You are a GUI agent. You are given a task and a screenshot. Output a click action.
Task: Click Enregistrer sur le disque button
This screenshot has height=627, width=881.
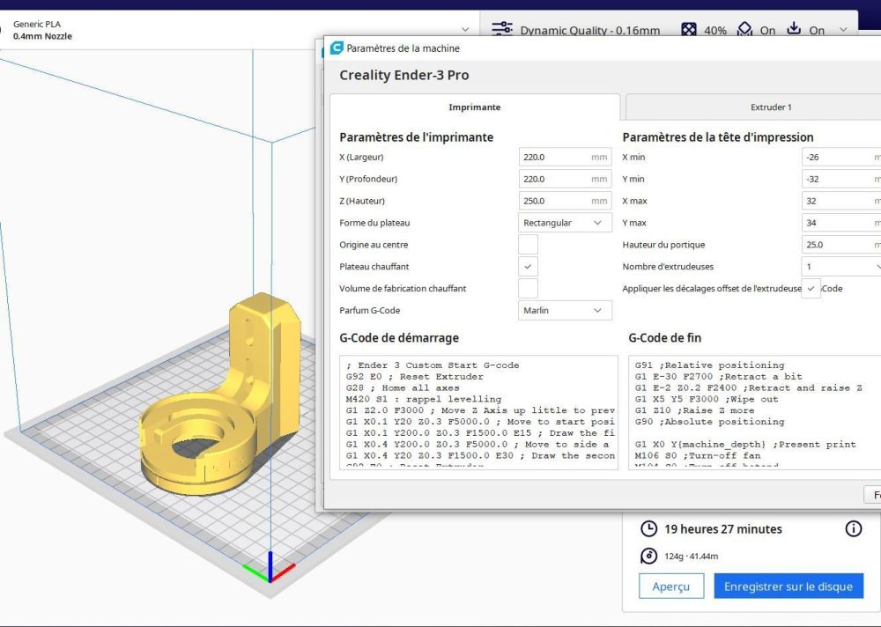point(788,586)
